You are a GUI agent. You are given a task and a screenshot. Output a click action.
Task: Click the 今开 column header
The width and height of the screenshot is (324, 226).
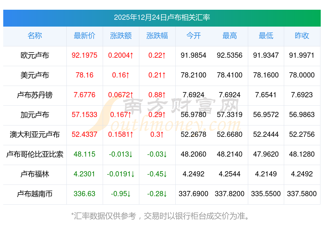tap(193, 36)
